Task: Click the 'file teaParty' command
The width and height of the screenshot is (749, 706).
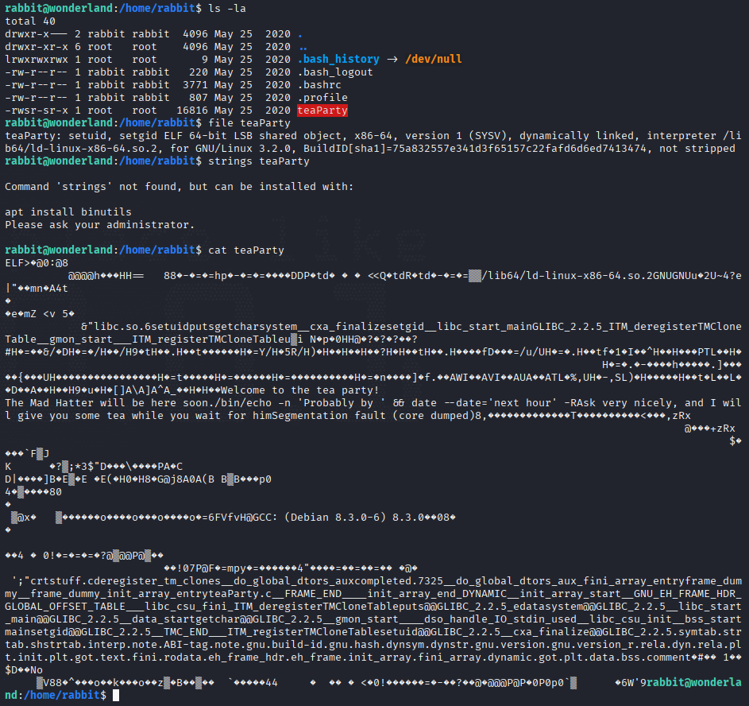Action: tap(249, 123)
